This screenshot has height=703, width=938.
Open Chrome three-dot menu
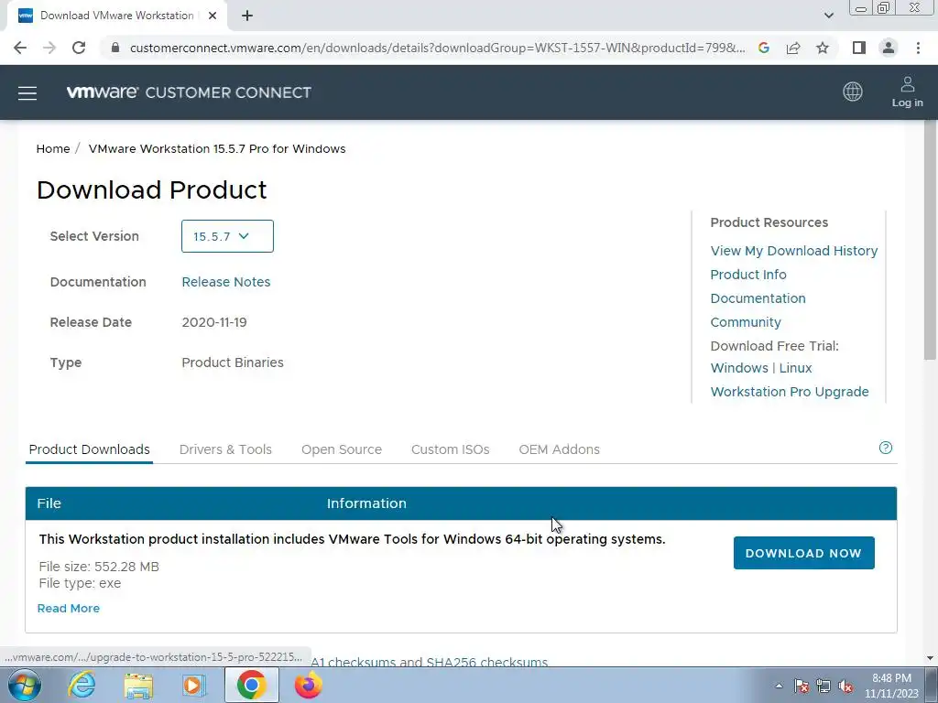click(918, 48)
